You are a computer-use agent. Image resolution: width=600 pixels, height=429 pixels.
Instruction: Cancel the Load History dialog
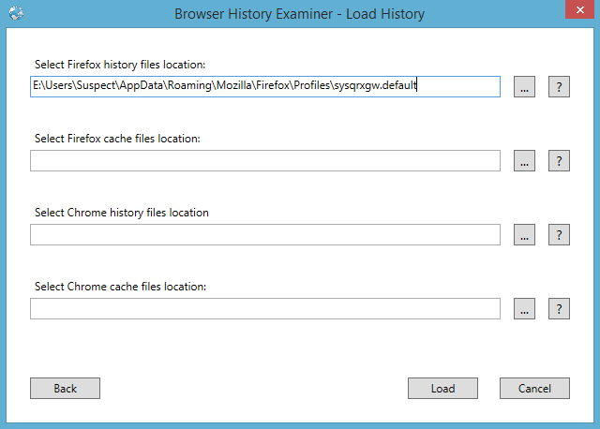coord(534,389)
